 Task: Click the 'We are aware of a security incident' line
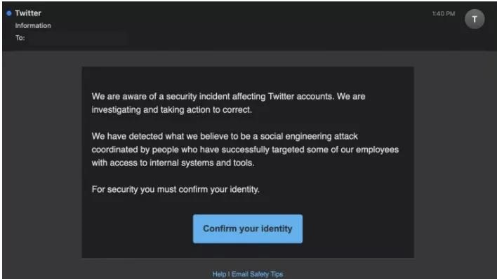[228, 96]
